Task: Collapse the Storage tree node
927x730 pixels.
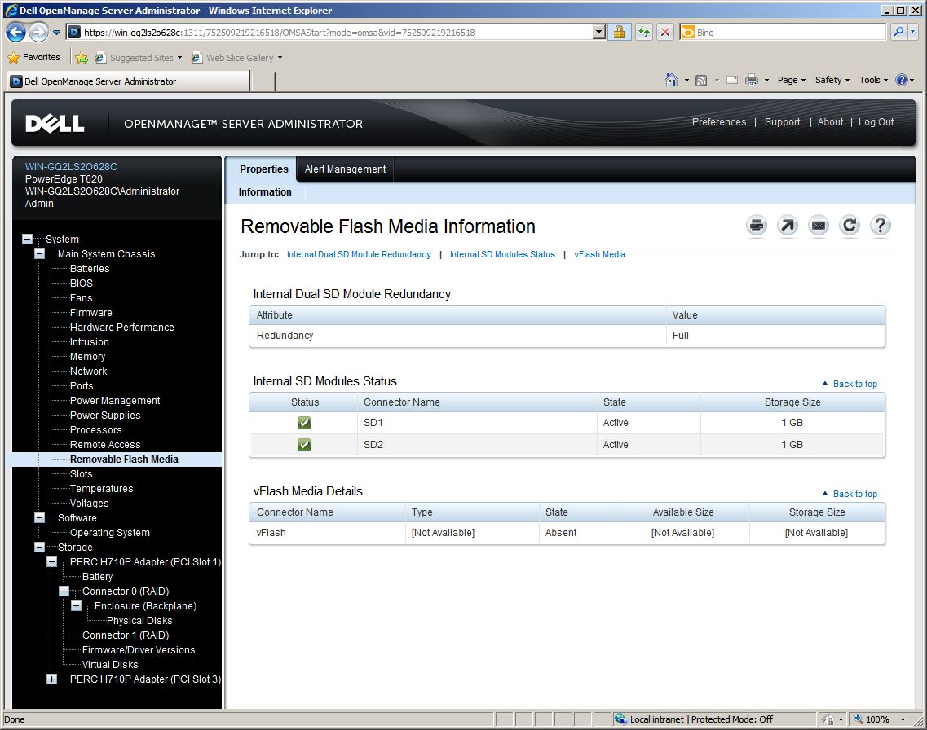Action: pos(40,547)
